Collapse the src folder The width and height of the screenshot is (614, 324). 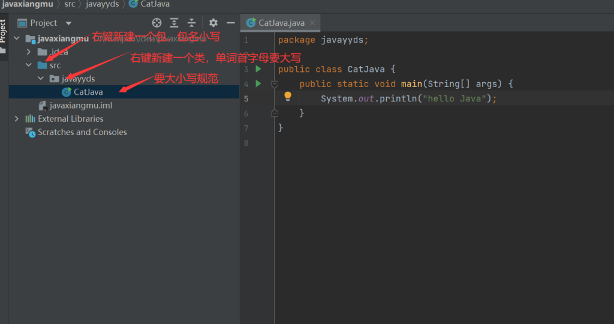[x=28, y=65]
